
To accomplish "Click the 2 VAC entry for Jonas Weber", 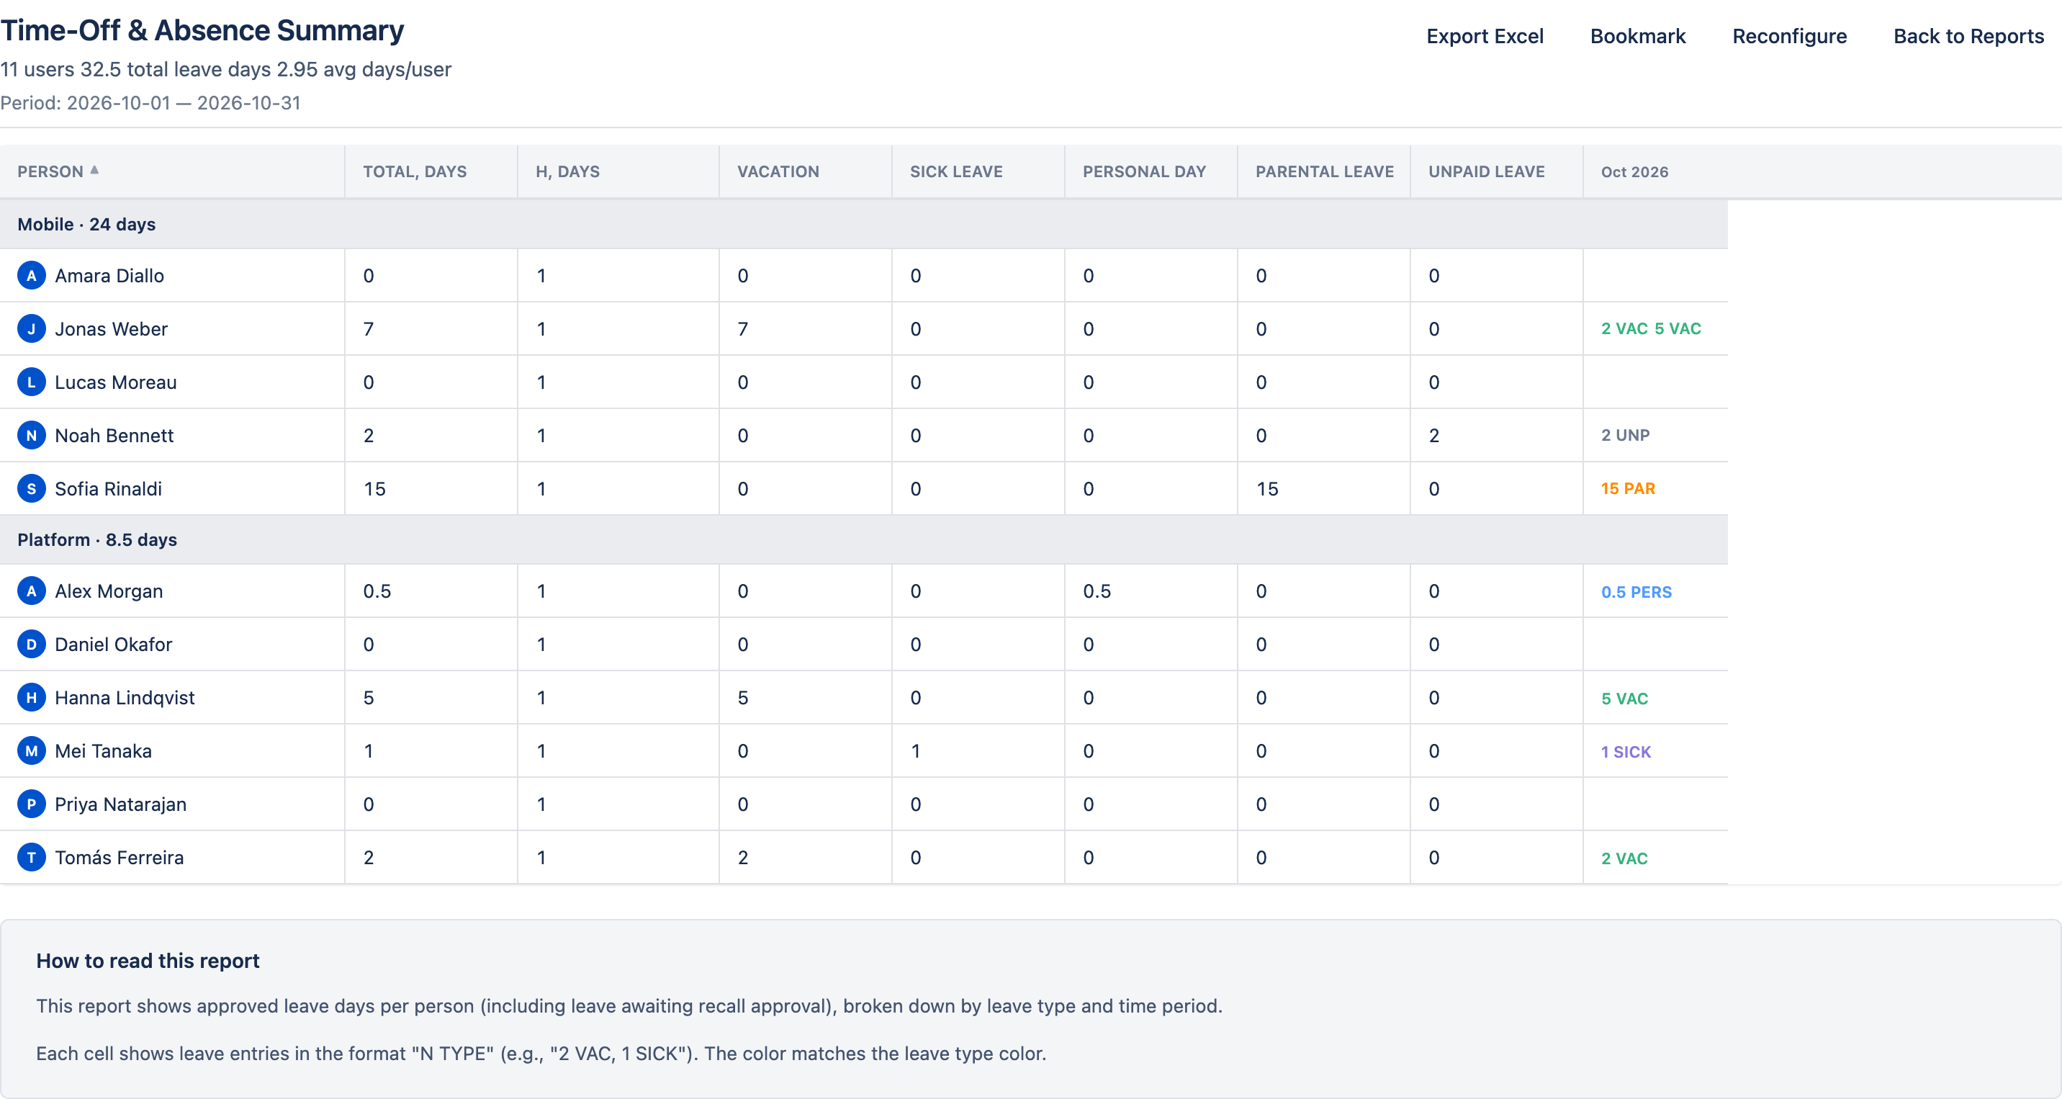I will (x=1624, y=328).
